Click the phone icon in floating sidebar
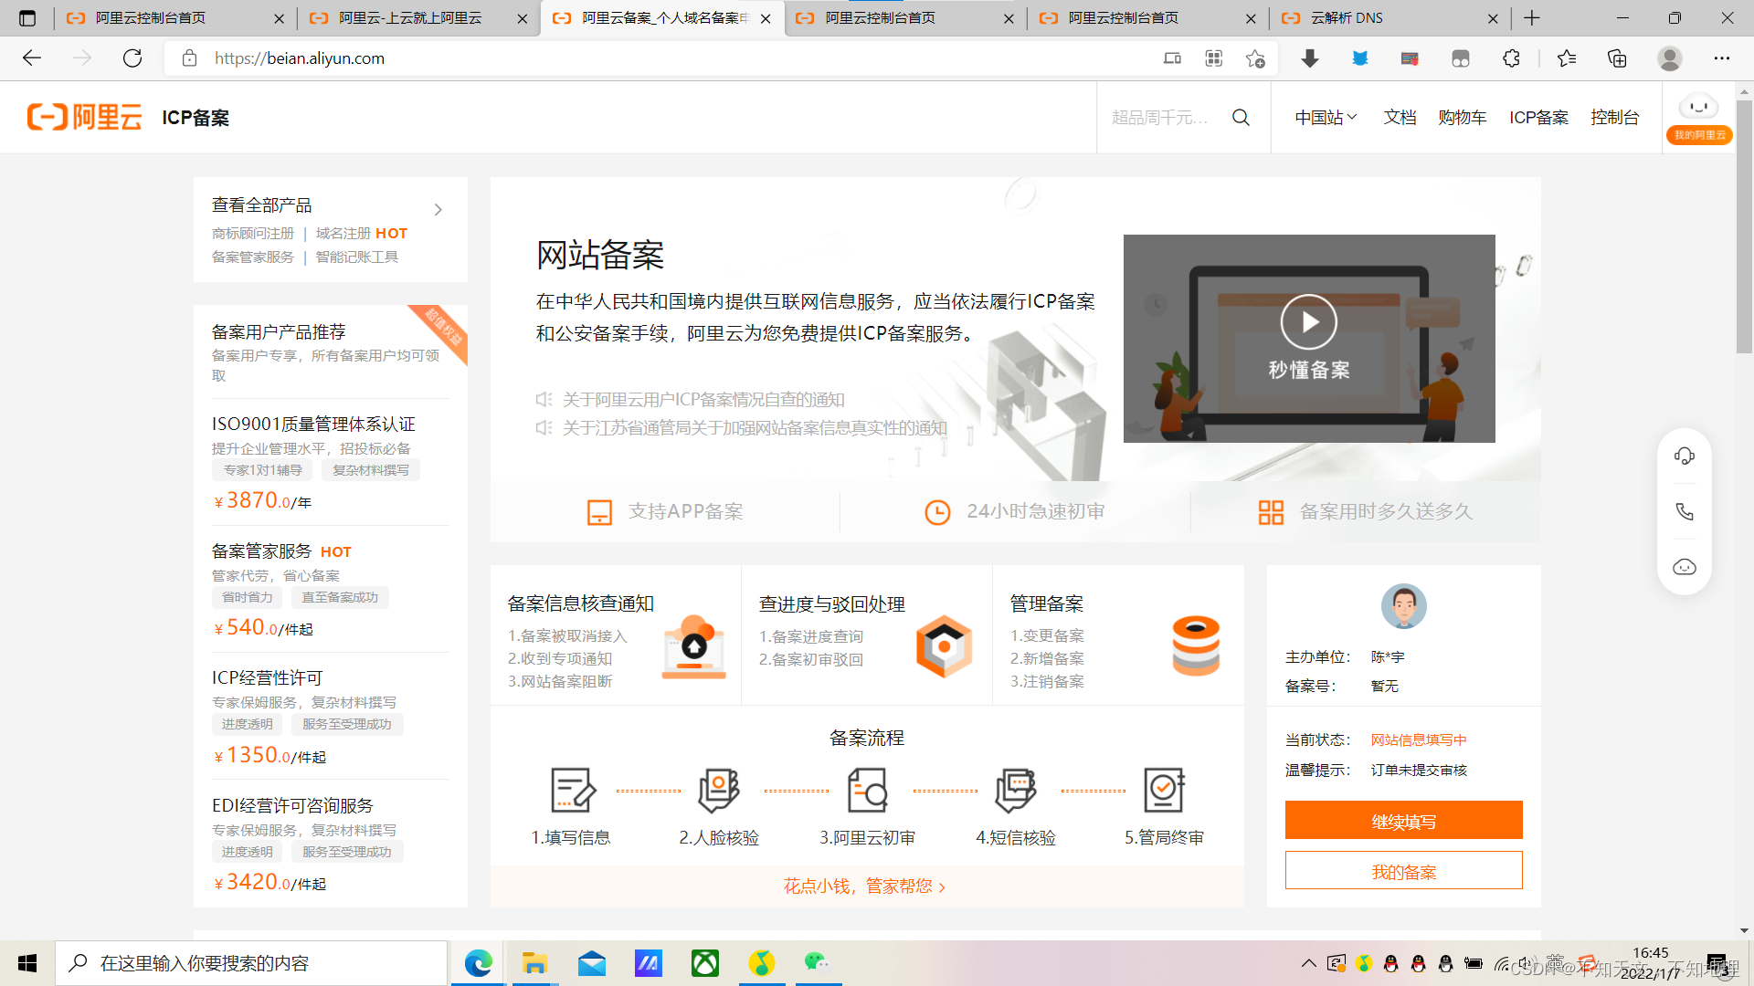The height and width of the screenshot is (986, 1754). pyautogui.click(x=1684, y=511)
